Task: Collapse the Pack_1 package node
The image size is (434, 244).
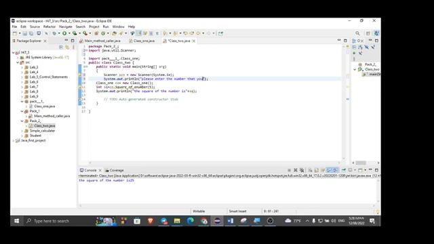Action: tap(22, 111)
